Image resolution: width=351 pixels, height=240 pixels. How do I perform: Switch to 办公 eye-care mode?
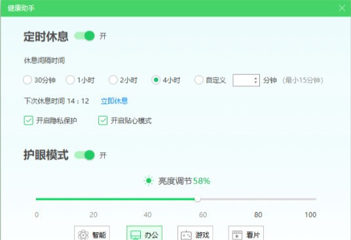[144, 233]
